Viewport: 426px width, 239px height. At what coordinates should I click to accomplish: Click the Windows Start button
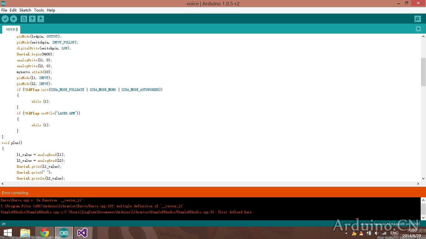click(8, 233)
